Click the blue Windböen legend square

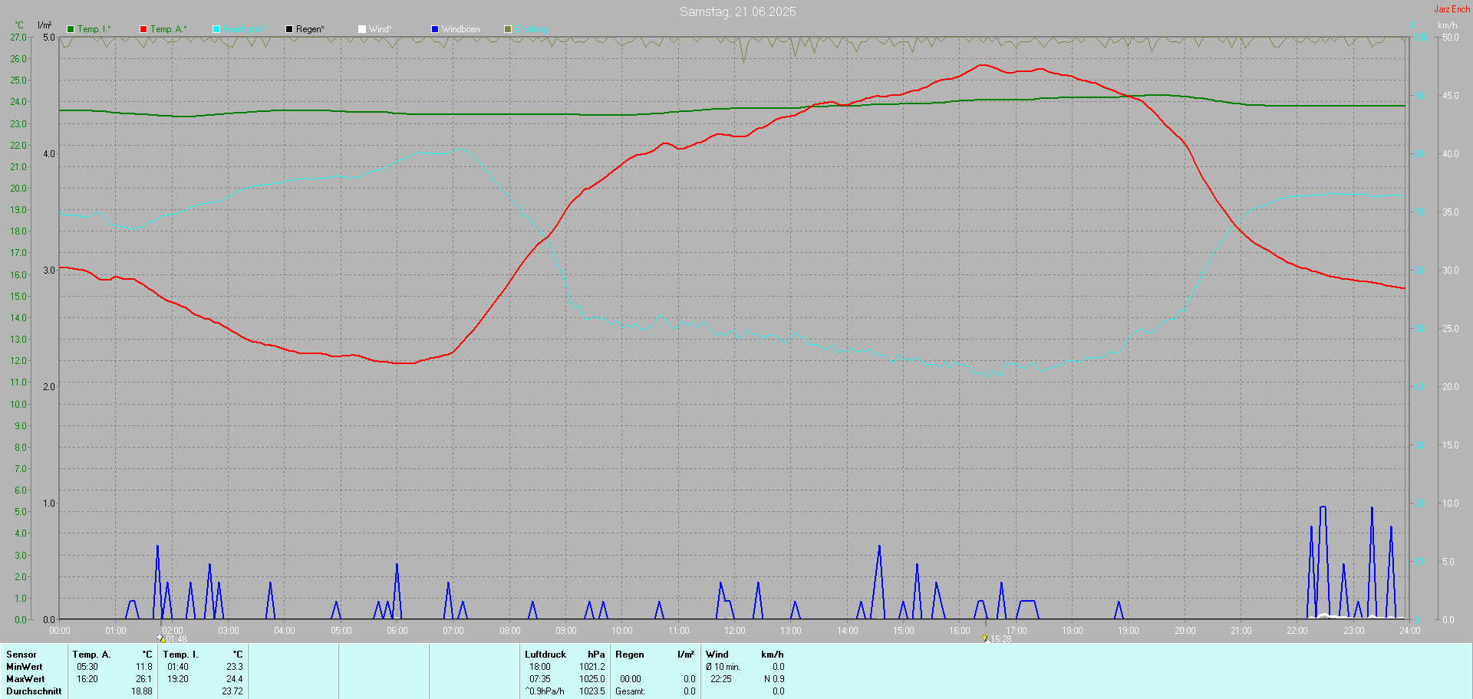click(435, 29)
